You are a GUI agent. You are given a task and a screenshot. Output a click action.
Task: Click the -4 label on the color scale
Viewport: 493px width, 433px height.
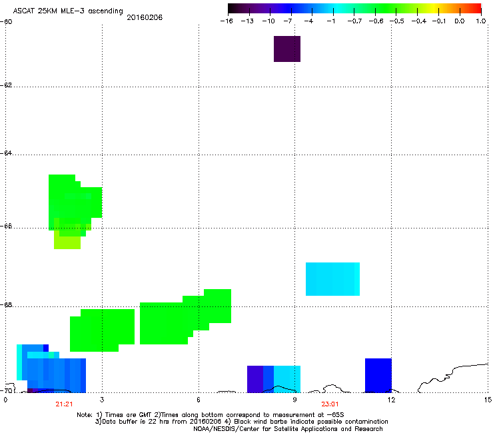(x=308, y=21)
